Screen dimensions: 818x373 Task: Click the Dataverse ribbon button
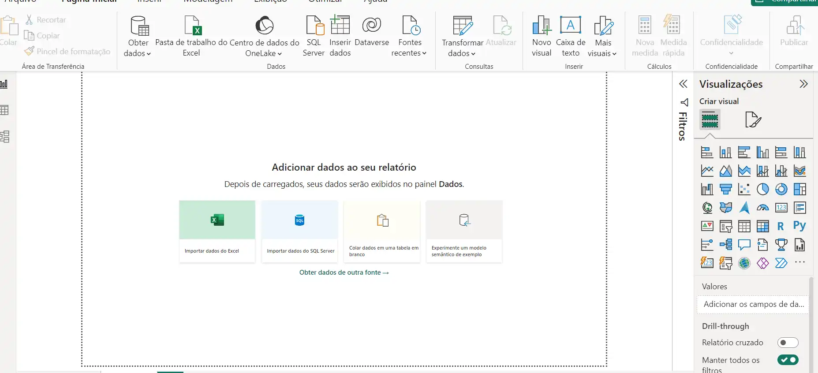pos(372,31)
